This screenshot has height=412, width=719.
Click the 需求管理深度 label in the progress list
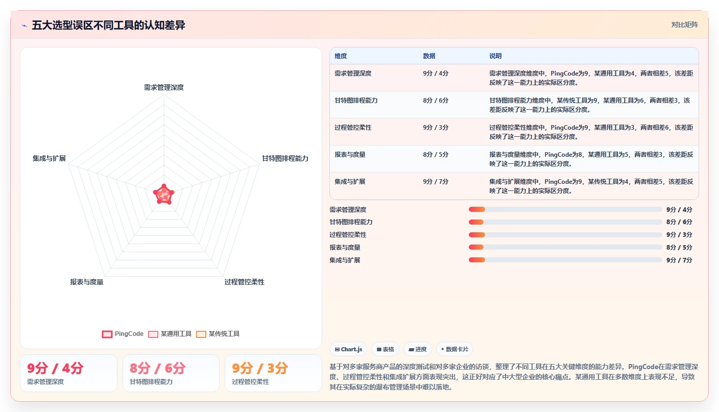click(x=348, y=209)
